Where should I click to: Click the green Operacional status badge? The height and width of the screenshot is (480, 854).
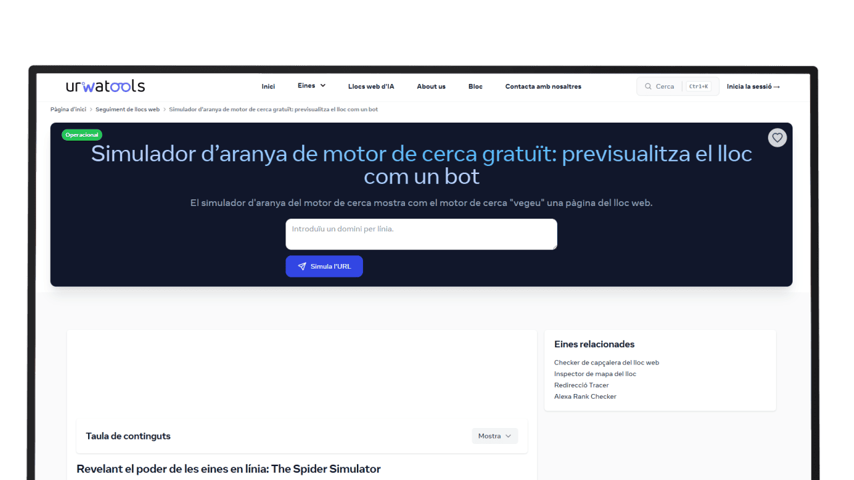82,135
